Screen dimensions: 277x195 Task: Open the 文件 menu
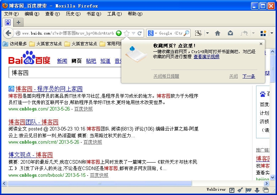[x=11, y=14]
